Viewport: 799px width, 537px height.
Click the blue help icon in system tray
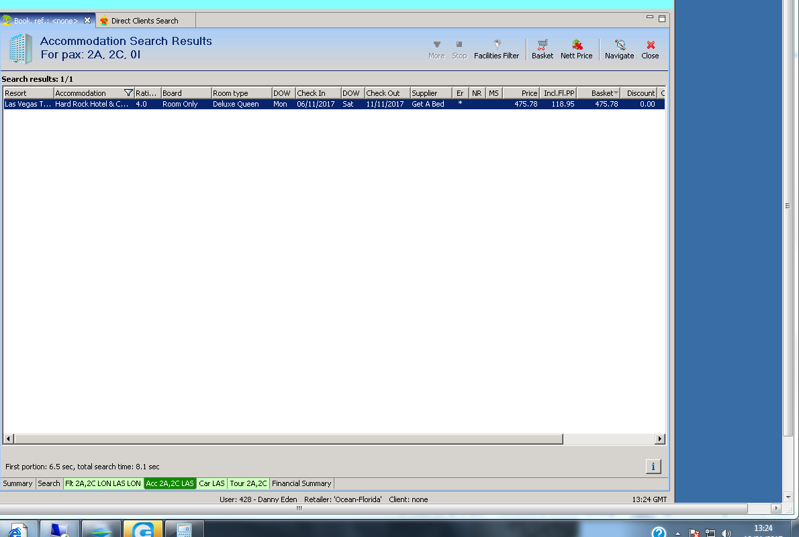point(659,532)
